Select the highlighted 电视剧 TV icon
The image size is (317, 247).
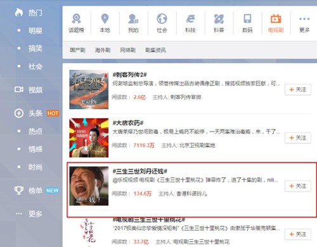(276, 23)
